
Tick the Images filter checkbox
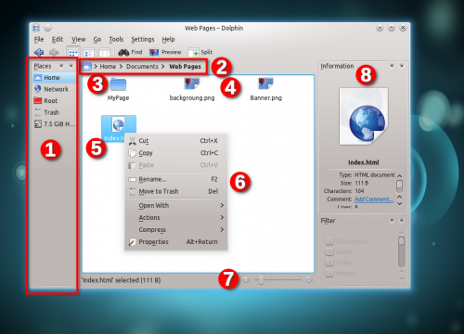coord(329,273)
